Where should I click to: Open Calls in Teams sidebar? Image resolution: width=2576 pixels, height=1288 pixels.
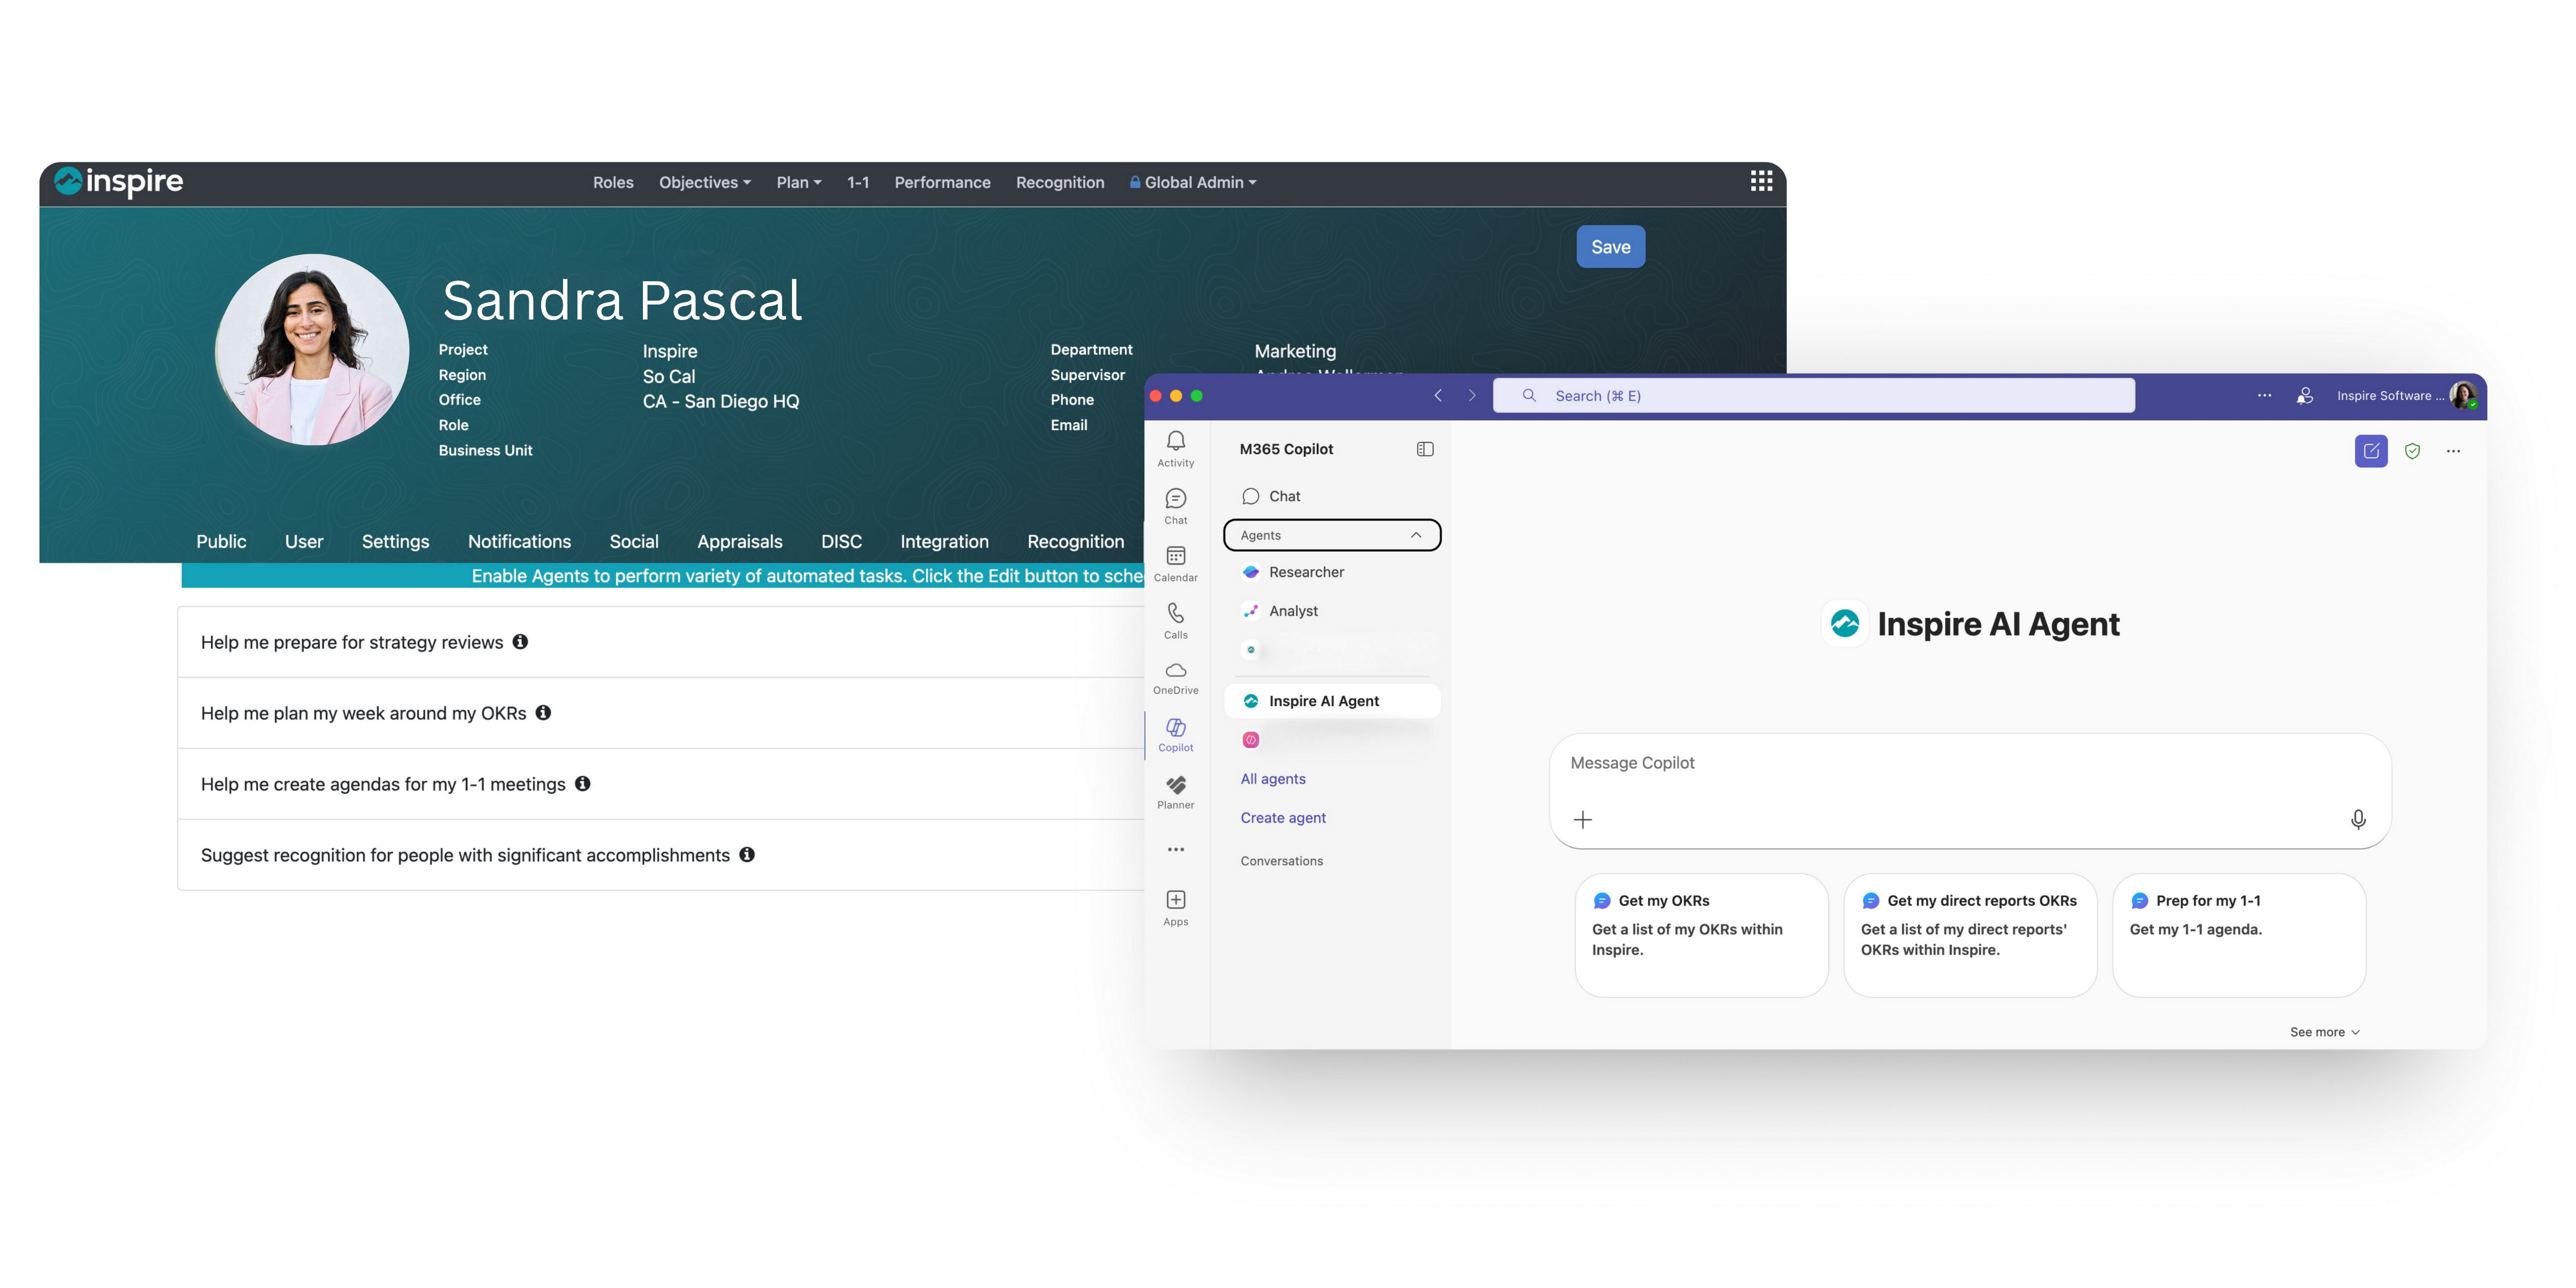[1175, 619]
